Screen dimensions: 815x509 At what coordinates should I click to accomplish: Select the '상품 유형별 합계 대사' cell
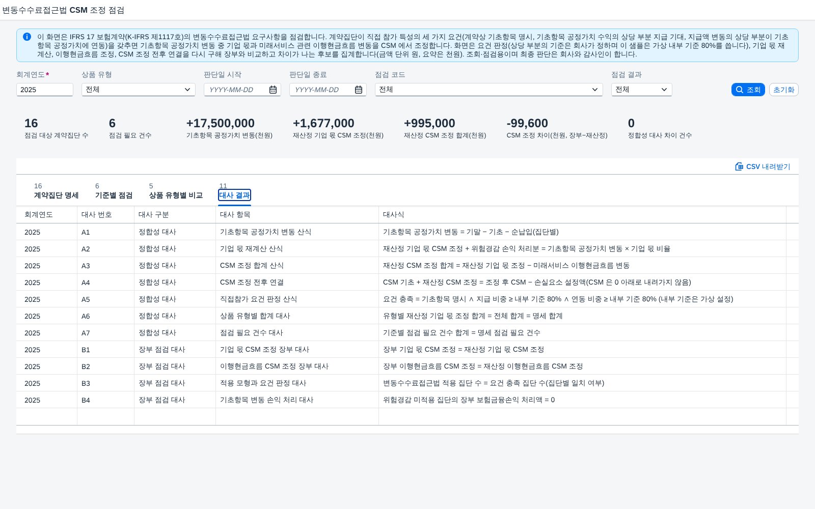[297, 316]
